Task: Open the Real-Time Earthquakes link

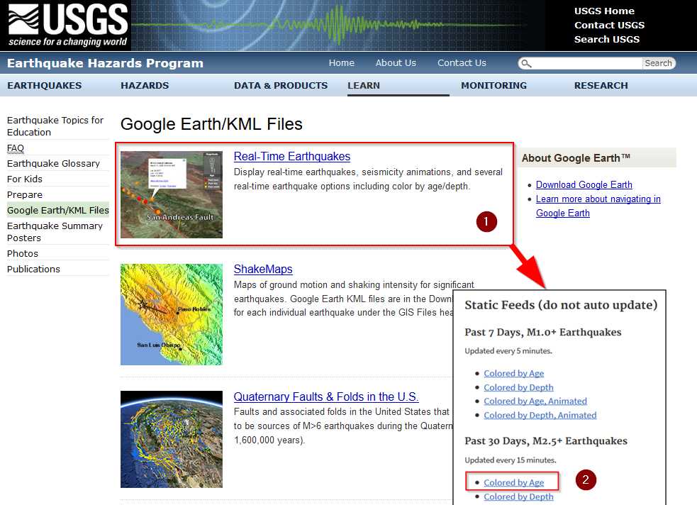Action: click(x=291, y=156)
